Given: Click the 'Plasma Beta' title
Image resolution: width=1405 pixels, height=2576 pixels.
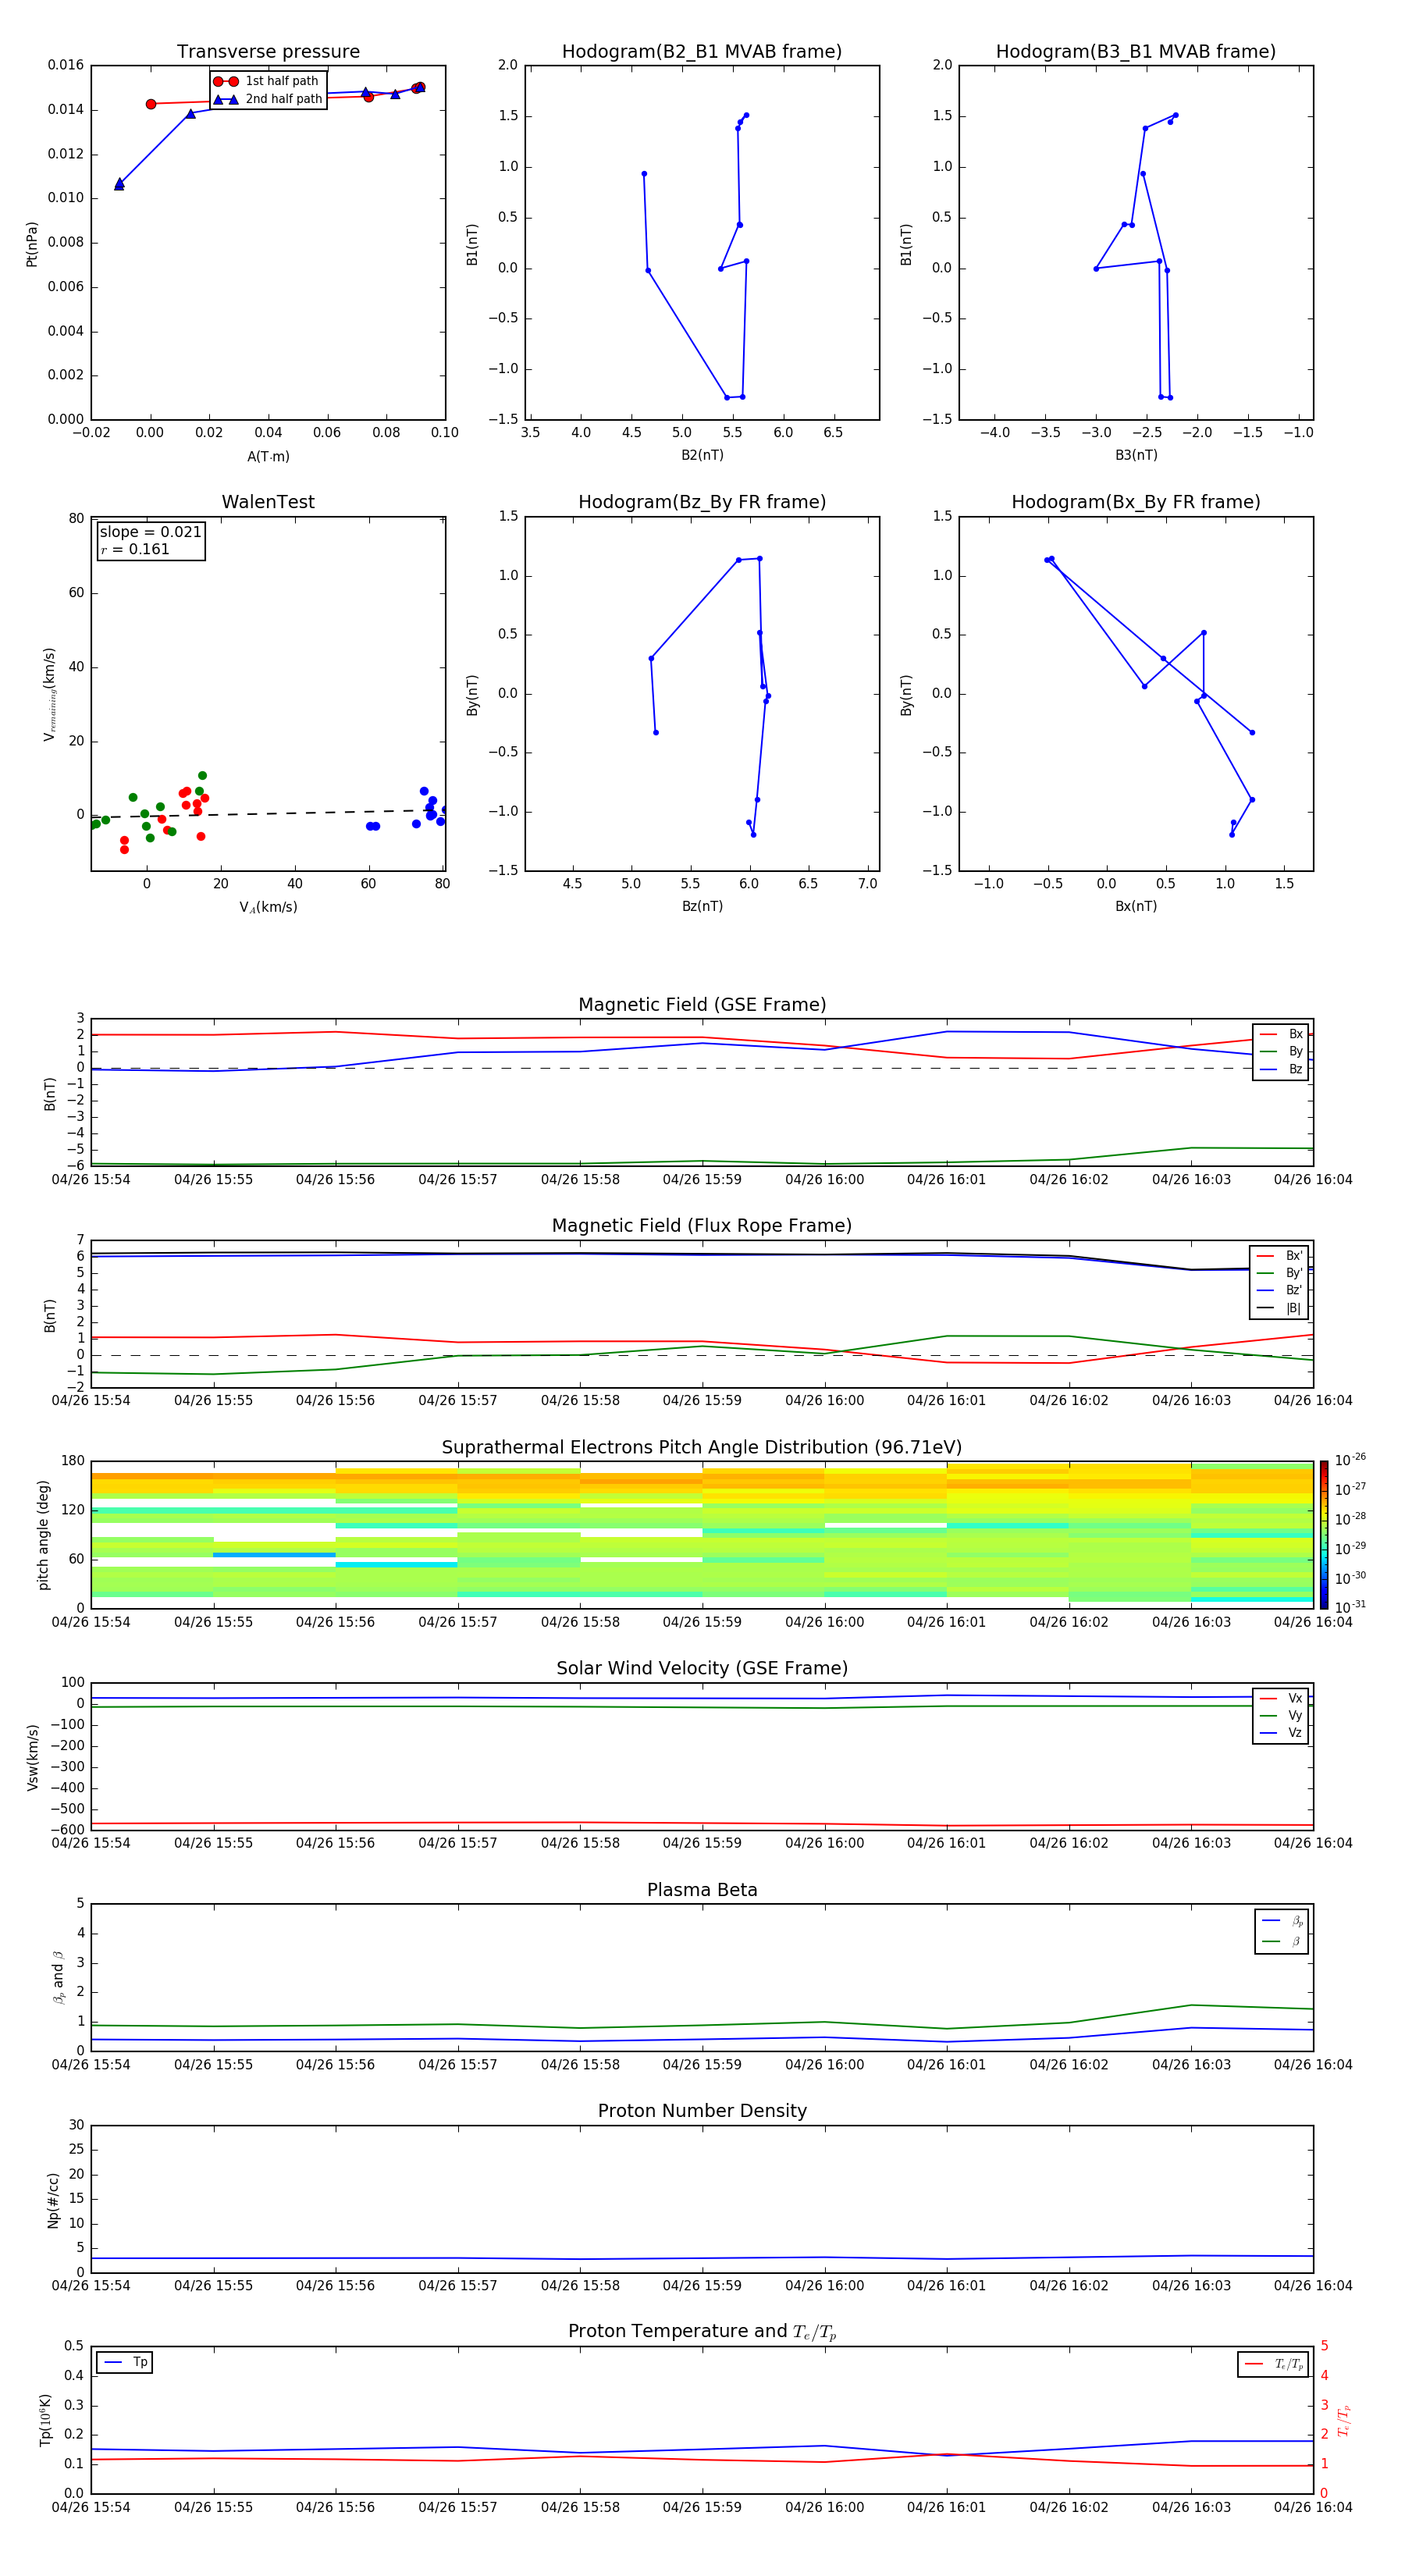Looking at the screenshot, I should point(702,1891).
